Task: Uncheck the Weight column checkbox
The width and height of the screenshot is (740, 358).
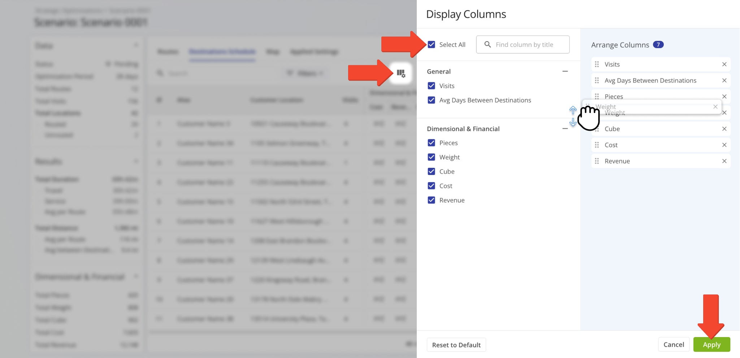Action: pyautogui.click(x=431, y=157)
